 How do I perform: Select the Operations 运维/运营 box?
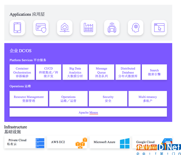[x=68, y=99]
